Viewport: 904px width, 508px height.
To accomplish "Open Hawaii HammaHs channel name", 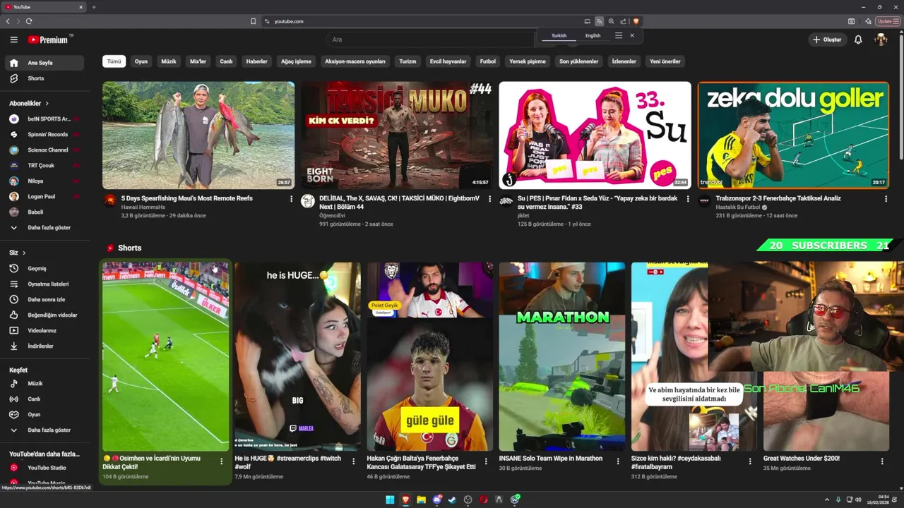I will coord(143,207).
